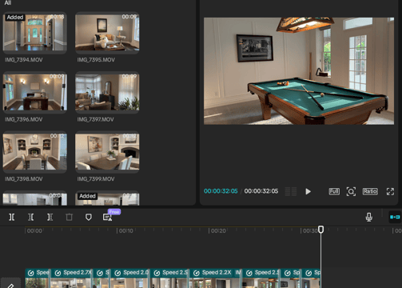Viewport: 402px width, 288px height.
Task: Click the 00:10 mark on timeline ruler
Action: click(126, 231)
